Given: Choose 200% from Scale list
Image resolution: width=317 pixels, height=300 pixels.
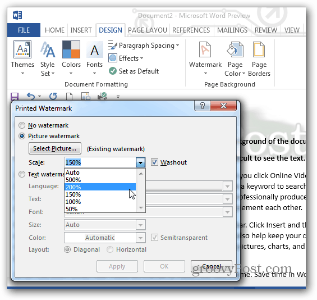Looking at the screenshot, I should 100,187.
